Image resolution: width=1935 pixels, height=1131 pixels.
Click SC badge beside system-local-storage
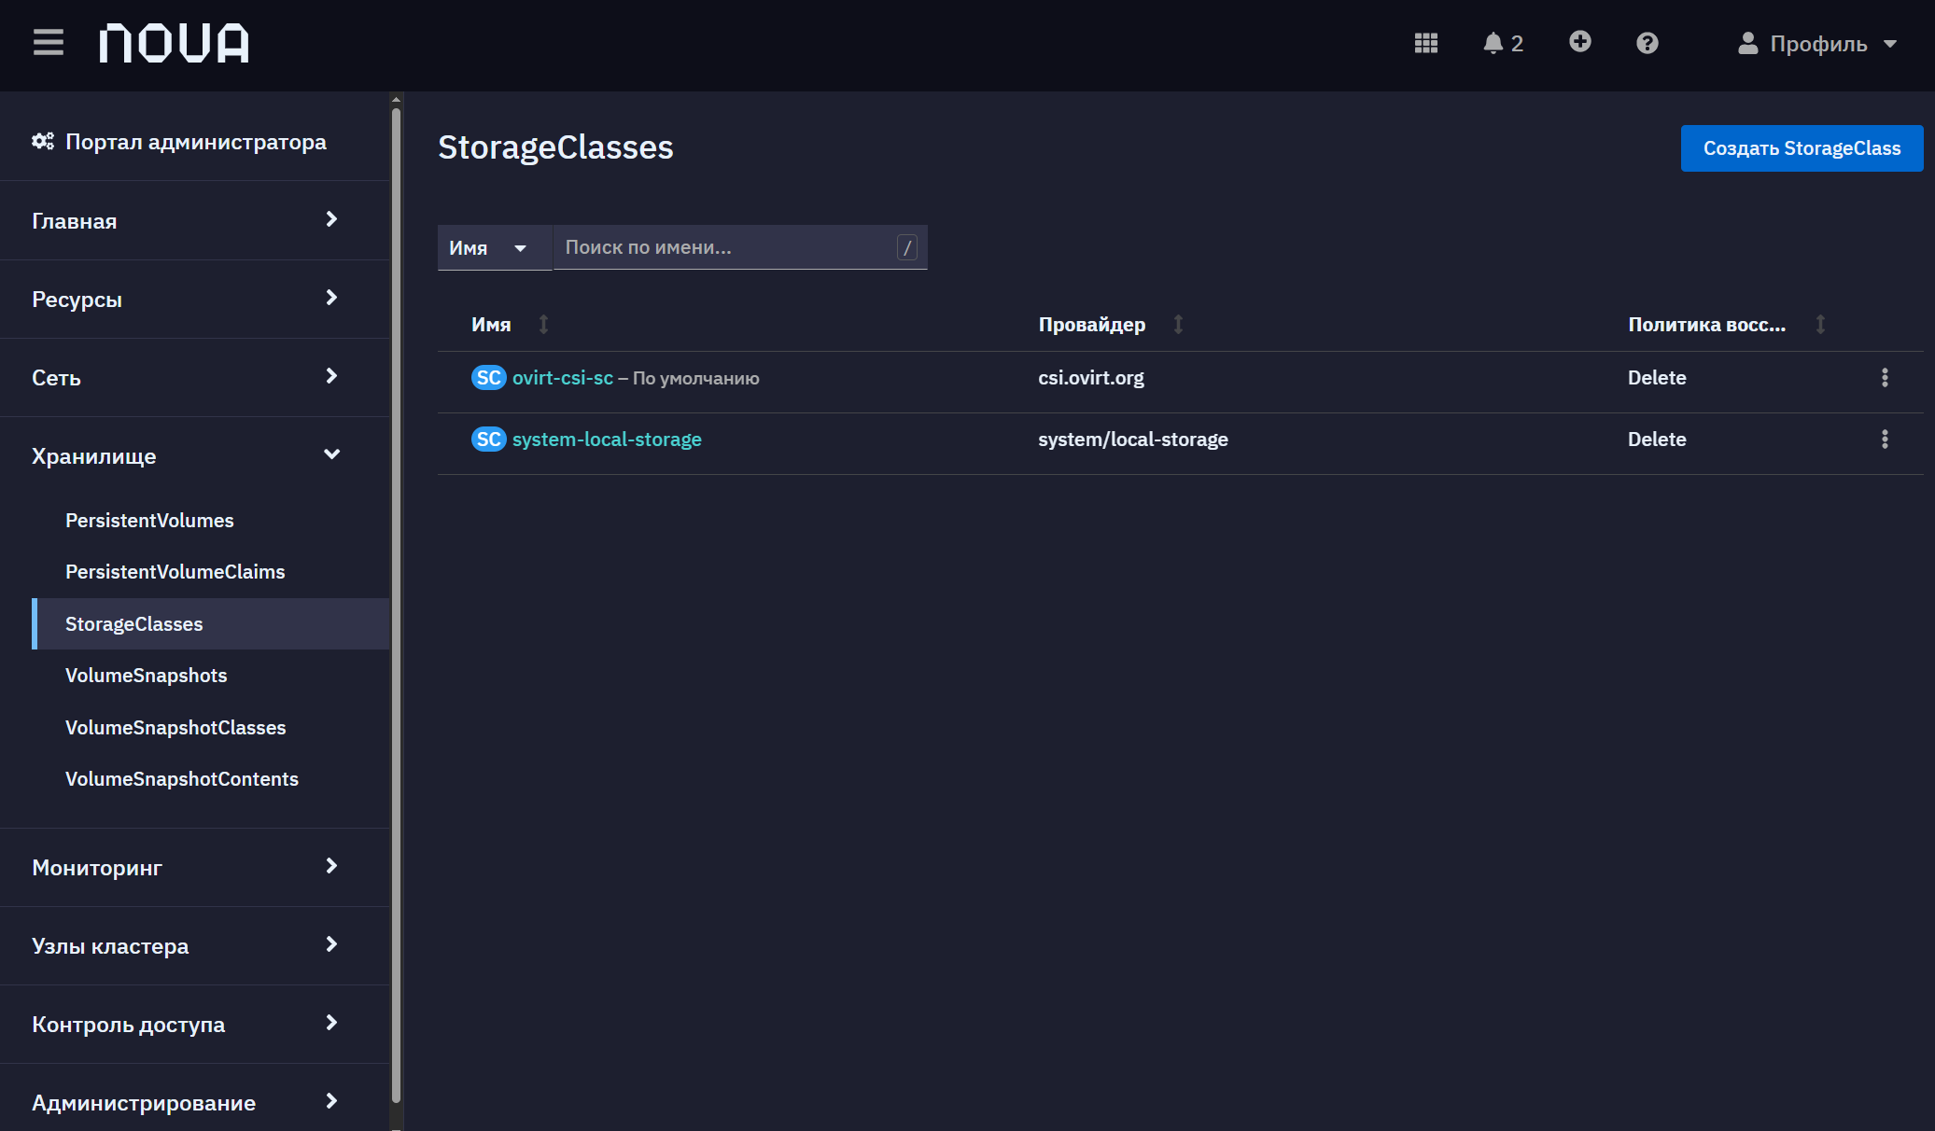[x=488, y=440]
